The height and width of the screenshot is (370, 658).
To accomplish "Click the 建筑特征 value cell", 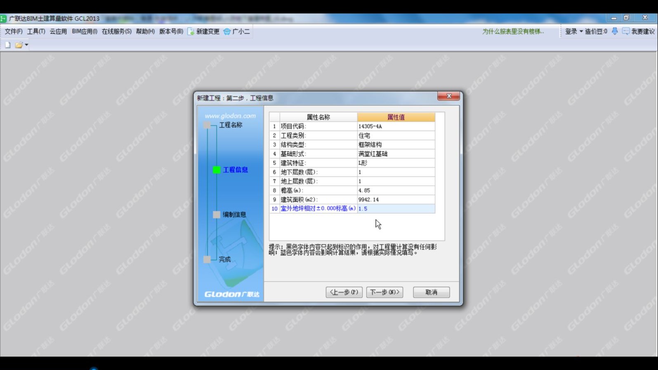I will click(x=396, y=163).
